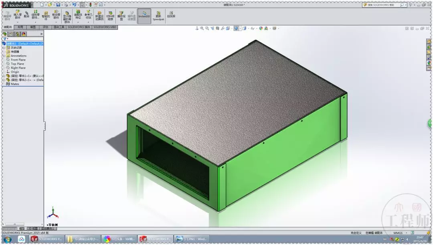
Task: Click the Edit Appearance color ball icon
Action: coord(261,28)
